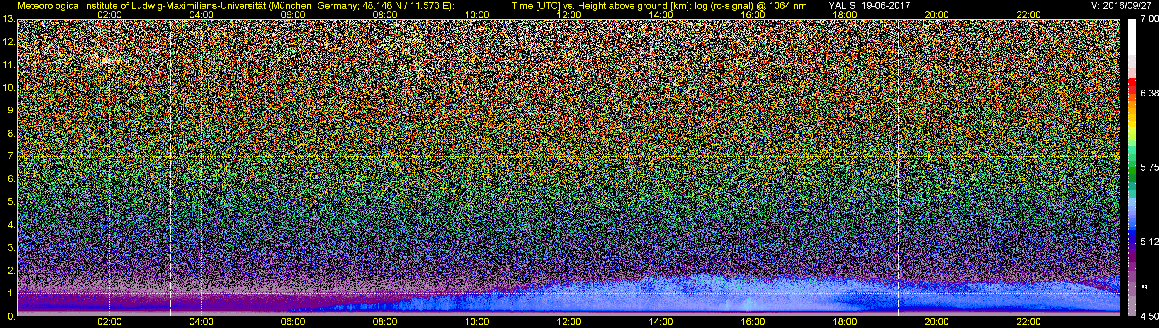Click the 7.00 color scale maximum label
The image size is (1159, 328).
[1150, 19]
